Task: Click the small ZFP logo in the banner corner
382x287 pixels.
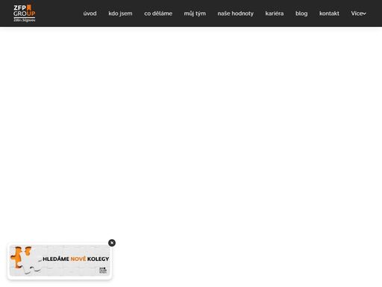Action: (103, 271)
